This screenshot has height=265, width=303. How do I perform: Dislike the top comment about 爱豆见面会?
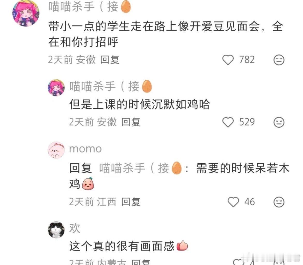coord(279,60)
